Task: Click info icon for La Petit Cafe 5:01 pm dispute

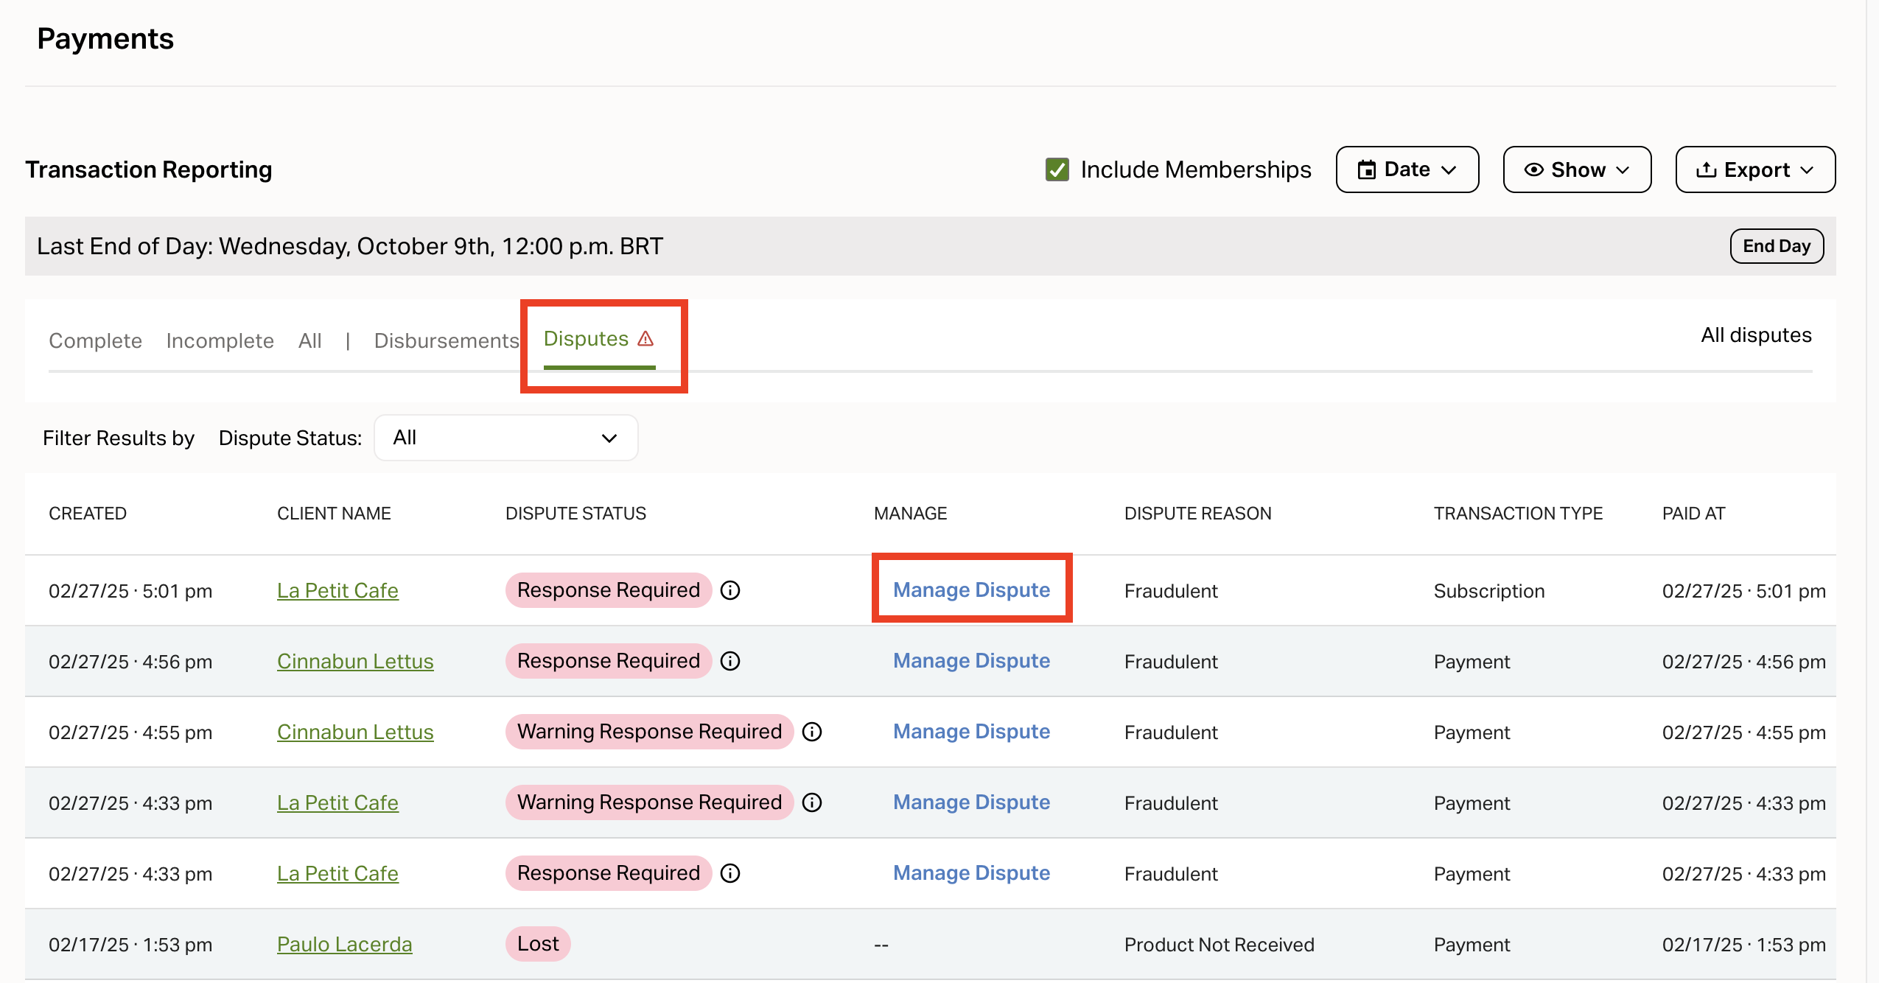Action: point(729,590)
